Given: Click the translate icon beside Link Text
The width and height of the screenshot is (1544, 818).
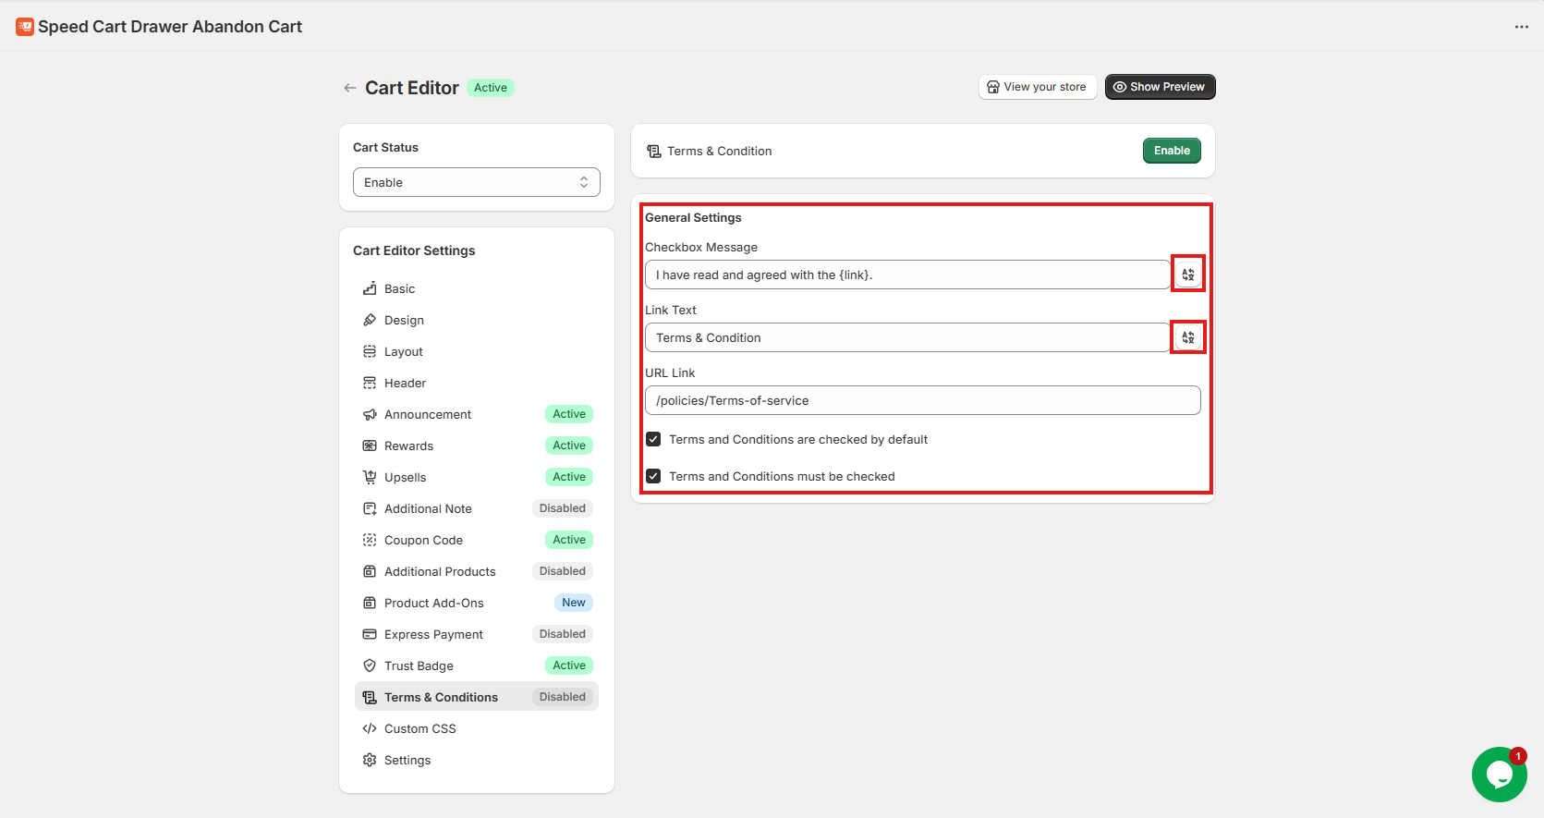Looking at the screenshot, I should 1187,337.
